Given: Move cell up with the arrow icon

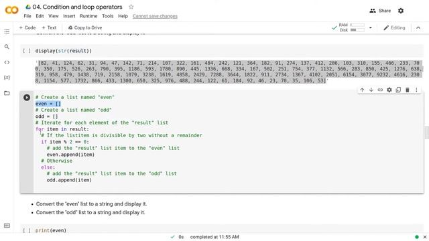Looking at the screenshot, I should coord(362,90).
